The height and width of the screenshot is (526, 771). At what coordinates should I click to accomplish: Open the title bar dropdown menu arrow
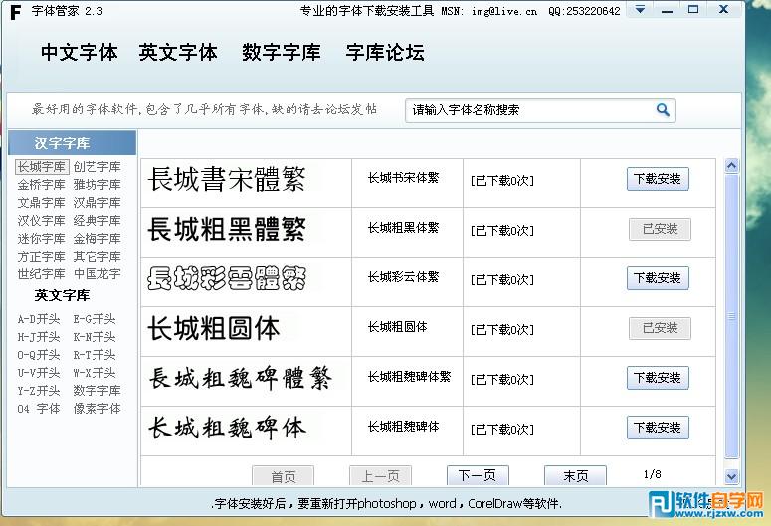click(640, 9)
